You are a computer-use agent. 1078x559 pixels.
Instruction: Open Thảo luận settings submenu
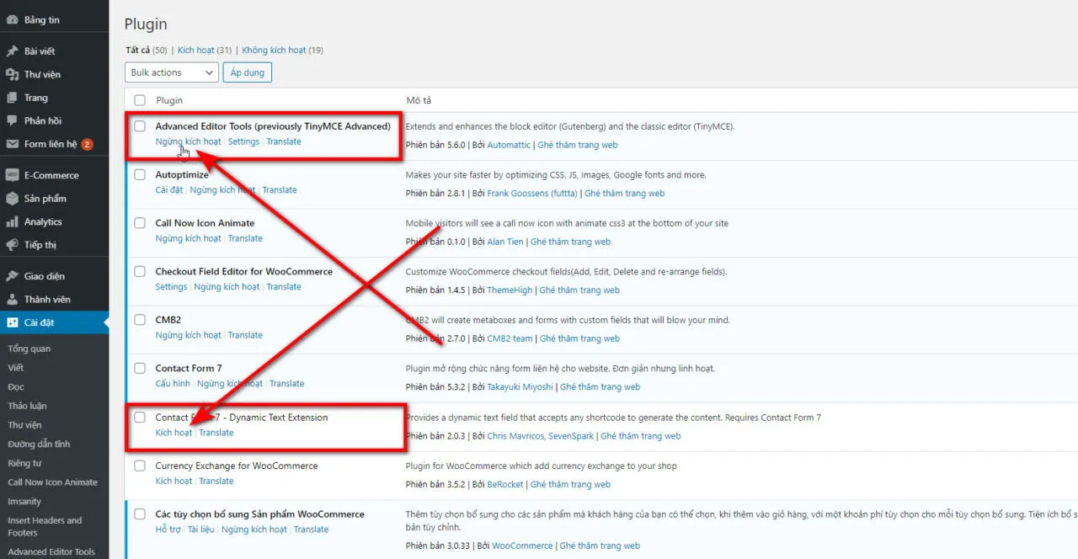click(27, 406)
